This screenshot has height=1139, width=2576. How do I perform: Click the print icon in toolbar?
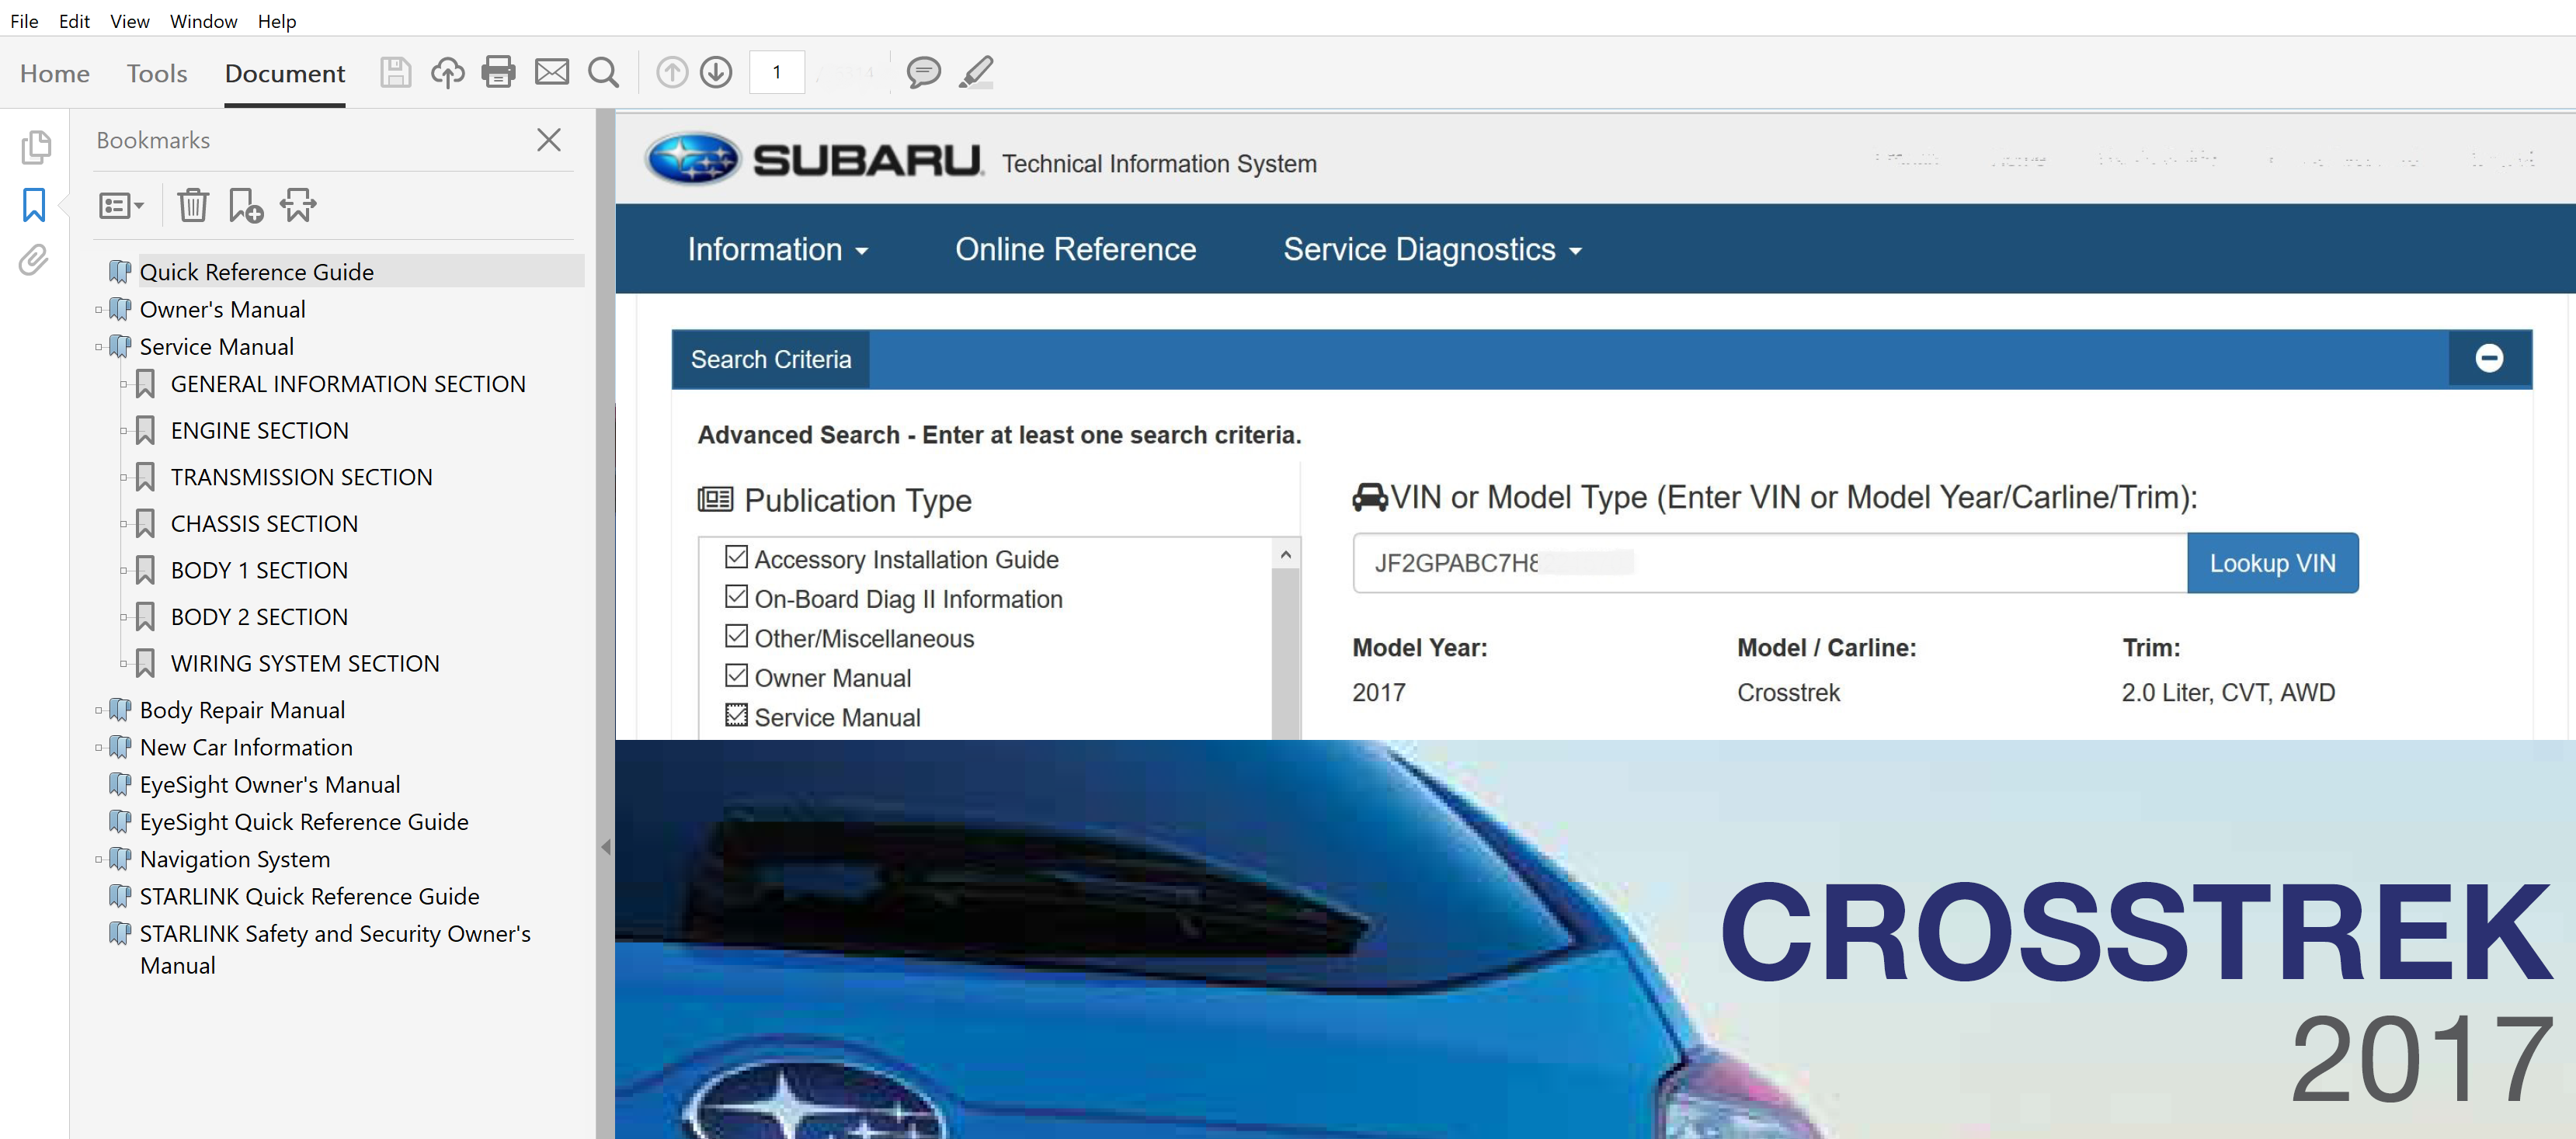point(498,72)
